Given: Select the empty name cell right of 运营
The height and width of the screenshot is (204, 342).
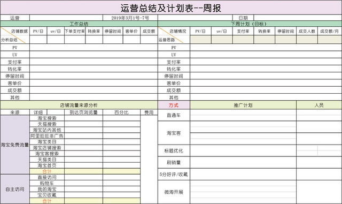Looking at the screenshot, I should coord(66,18).
